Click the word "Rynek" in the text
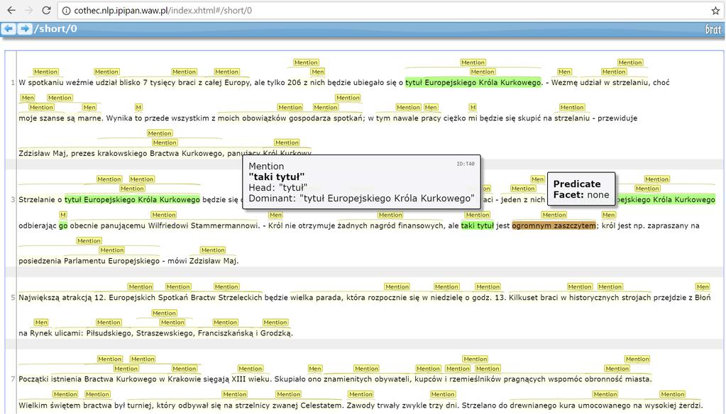 (x=41, y=333)
